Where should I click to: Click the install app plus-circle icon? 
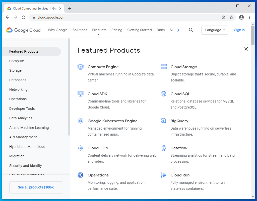tap(223, 17)
